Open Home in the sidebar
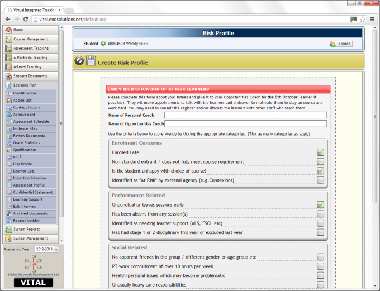The height and width of the screenshot is (291, 380). [31, 30]
